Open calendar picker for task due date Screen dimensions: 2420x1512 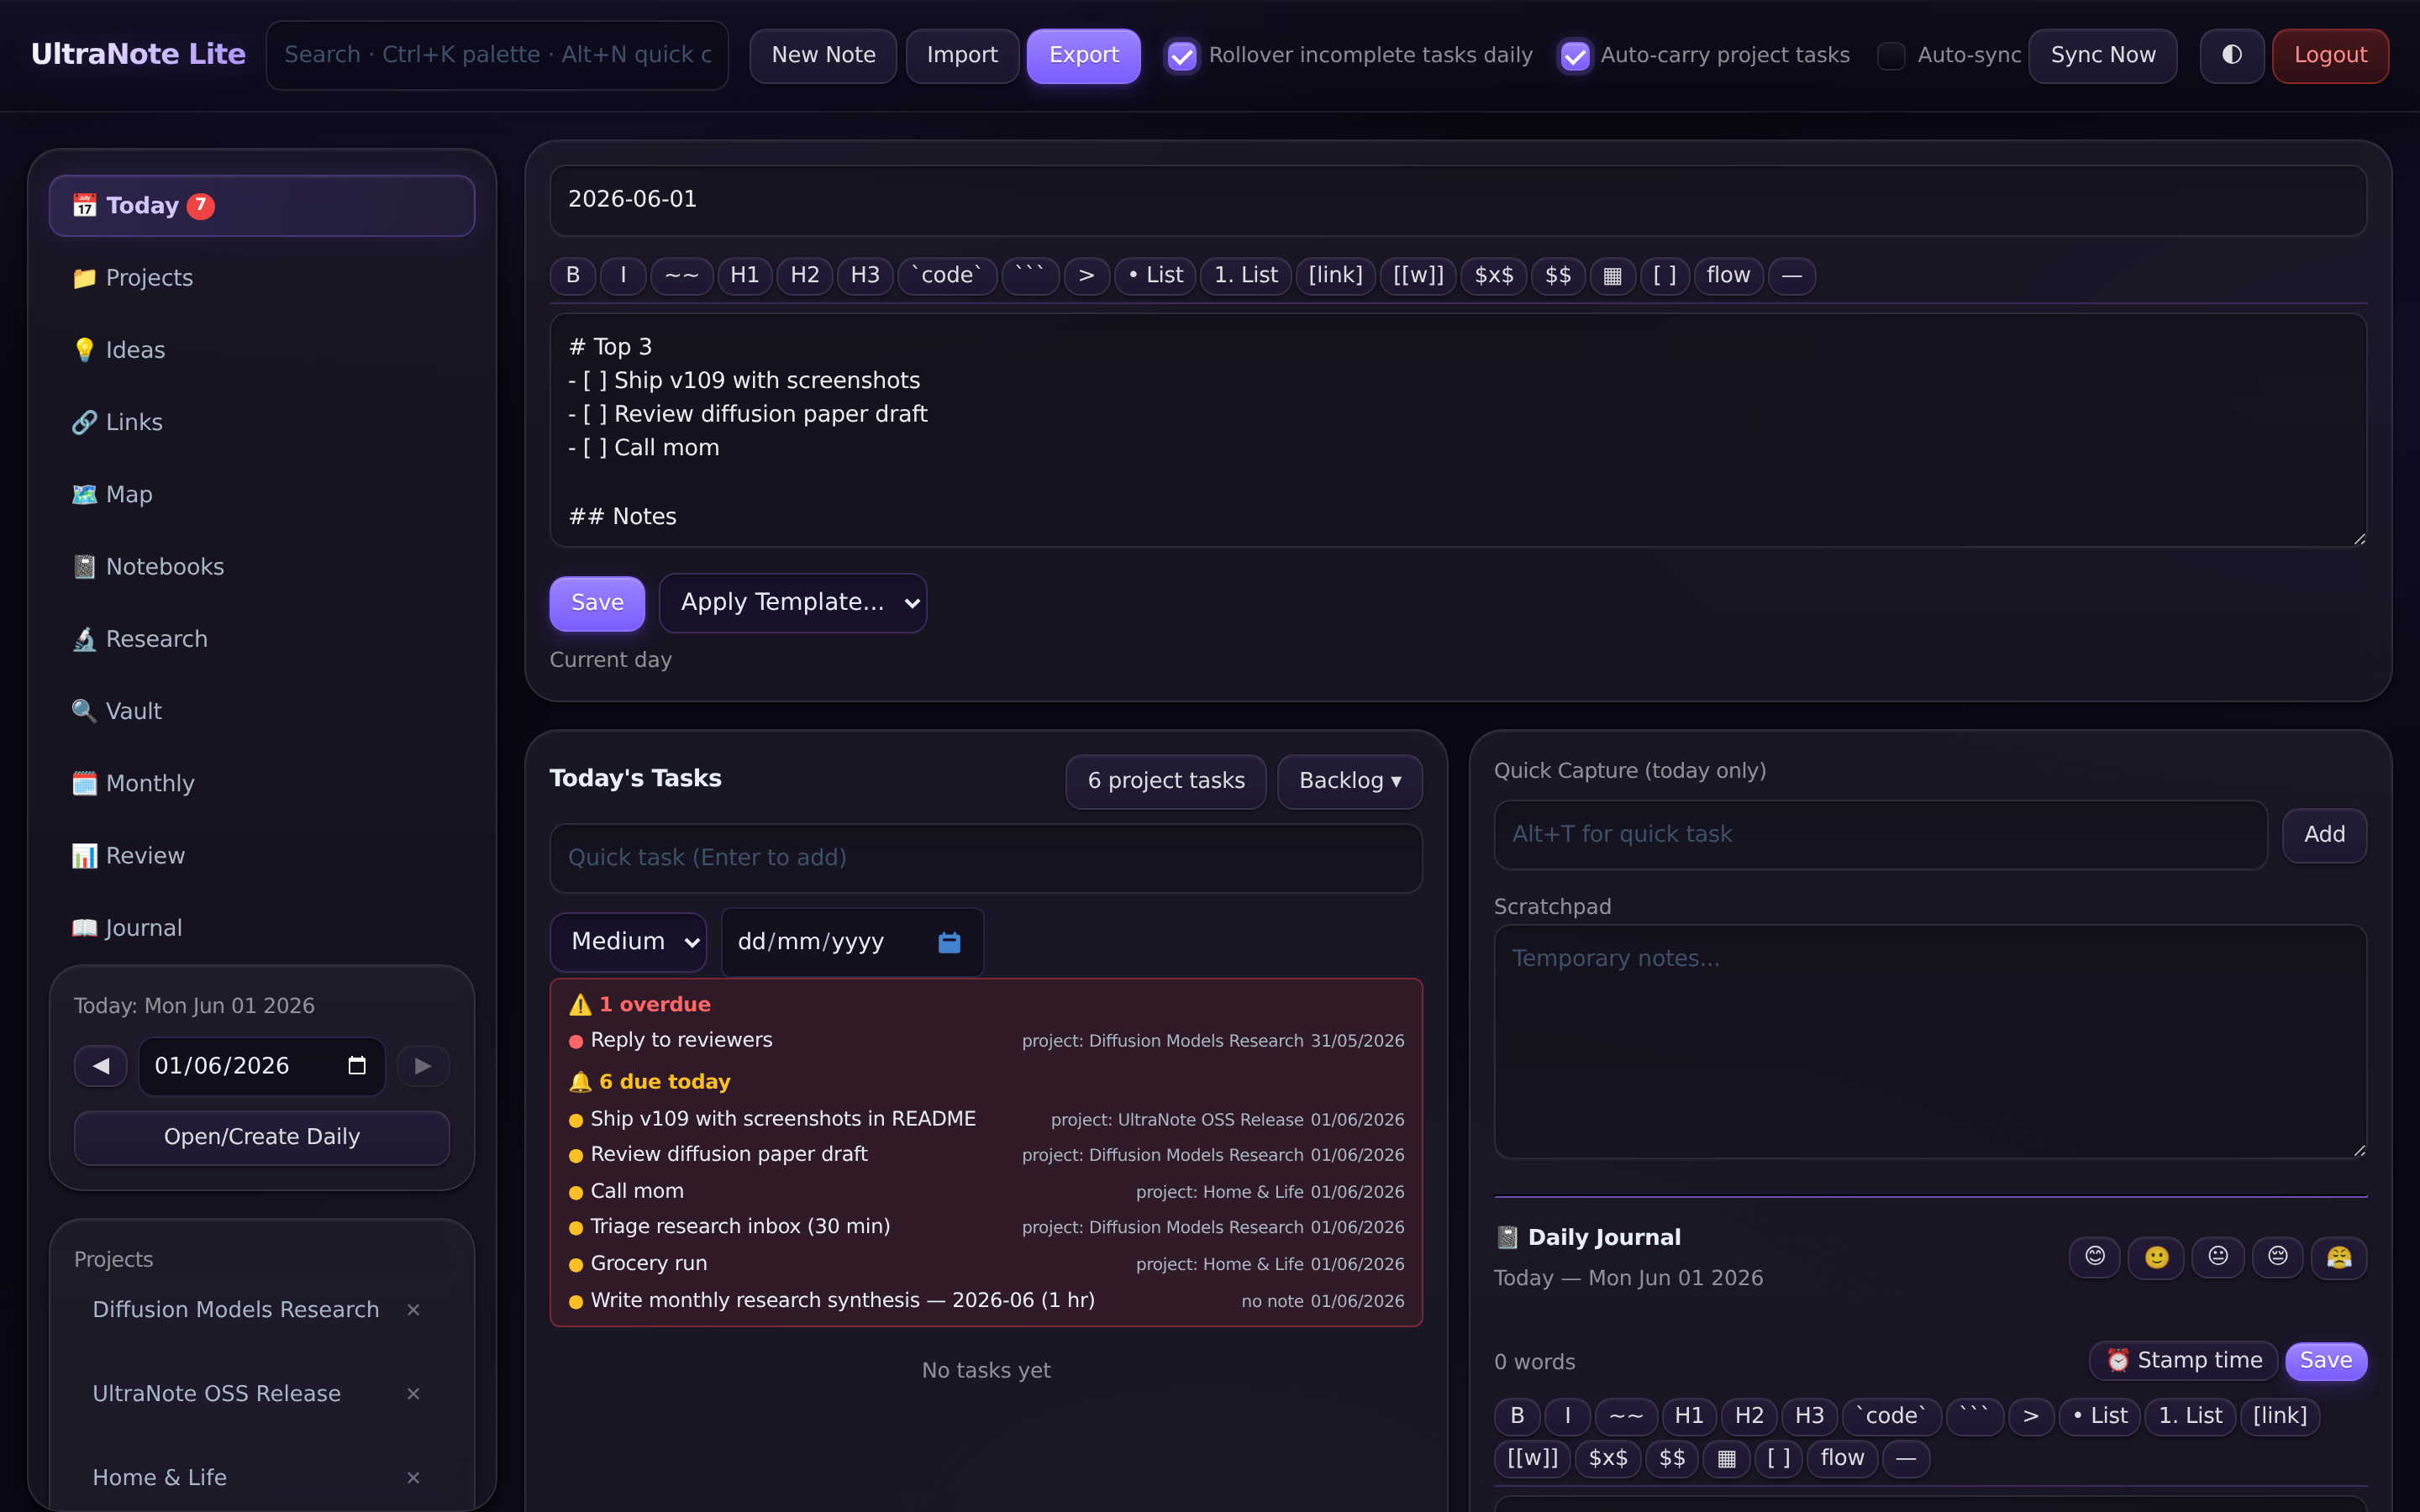point(949,942)
